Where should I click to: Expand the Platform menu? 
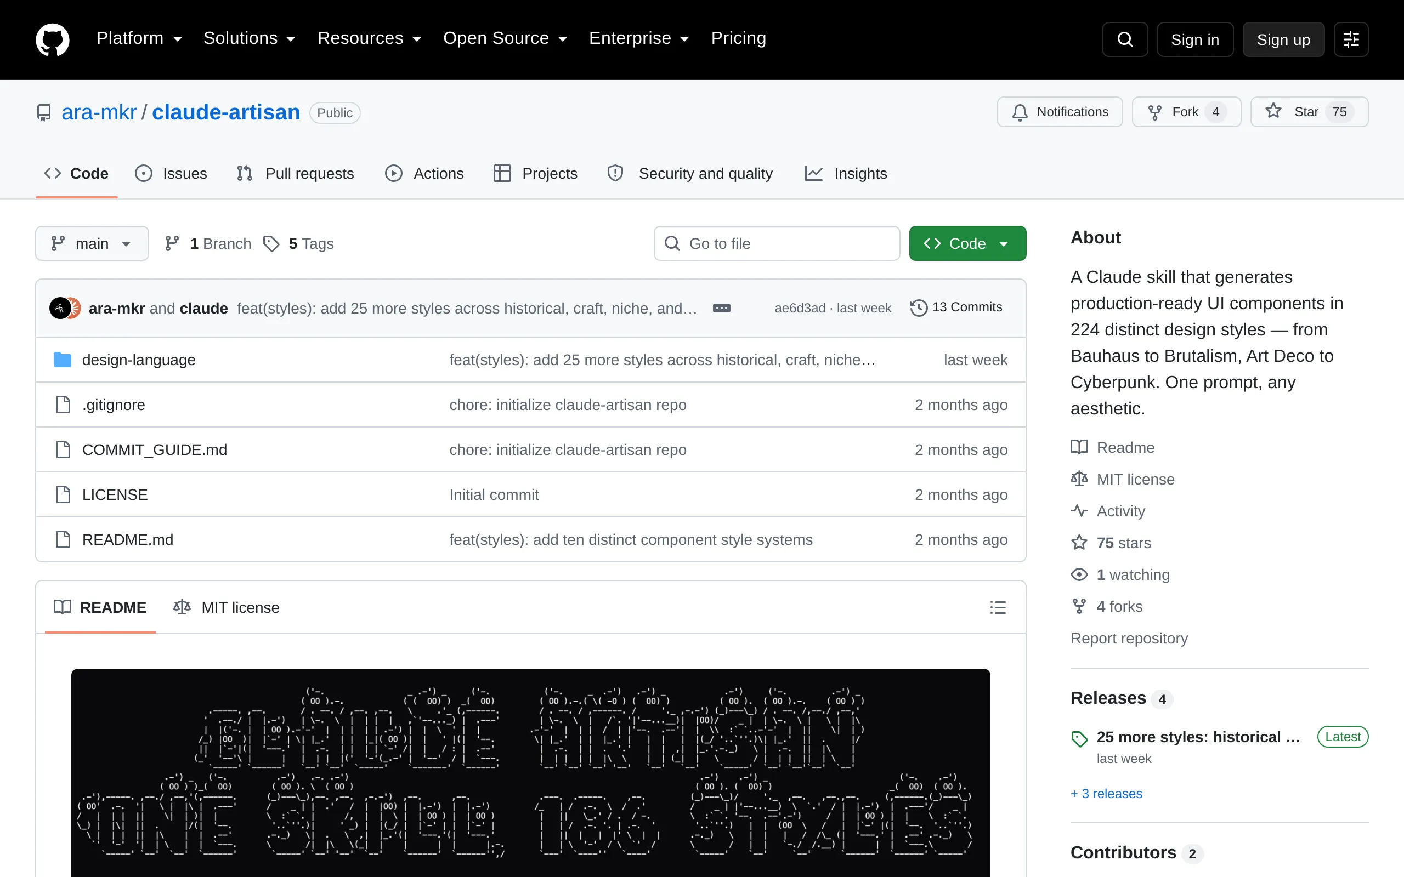tap(139, 38)
